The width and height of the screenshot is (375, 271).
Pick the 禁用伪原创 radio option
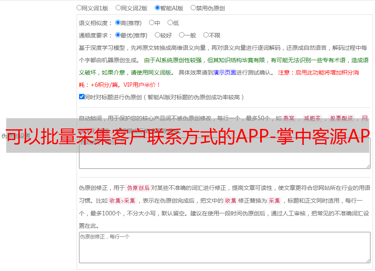[193, 7]
